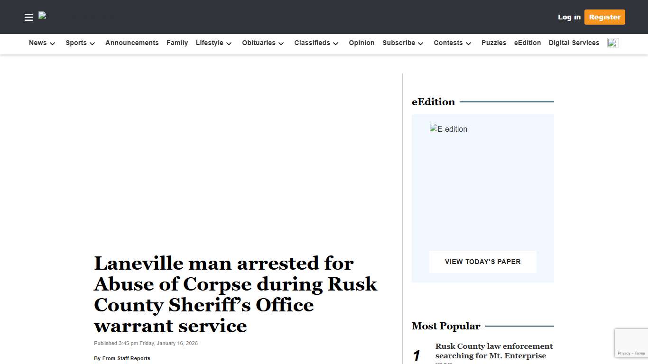This screenshot has height=364, width=648.
Task: Go to the Opinion section
Action: click(x=361, y=43)
